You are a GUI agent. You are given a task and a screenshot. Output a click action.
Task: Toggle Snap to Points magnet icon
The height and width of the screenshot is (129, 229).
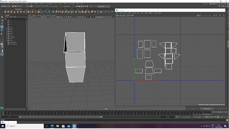[x=41, y=6]
